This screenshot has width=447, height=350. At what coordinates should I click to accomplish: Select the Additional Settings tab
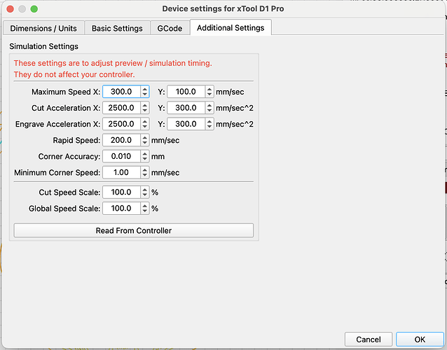[231, 27]
